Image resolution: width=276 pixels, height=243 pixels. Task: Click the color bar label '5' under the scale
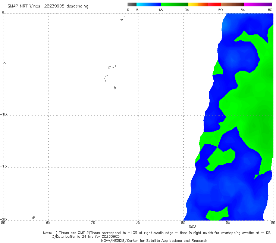[137, 10]
